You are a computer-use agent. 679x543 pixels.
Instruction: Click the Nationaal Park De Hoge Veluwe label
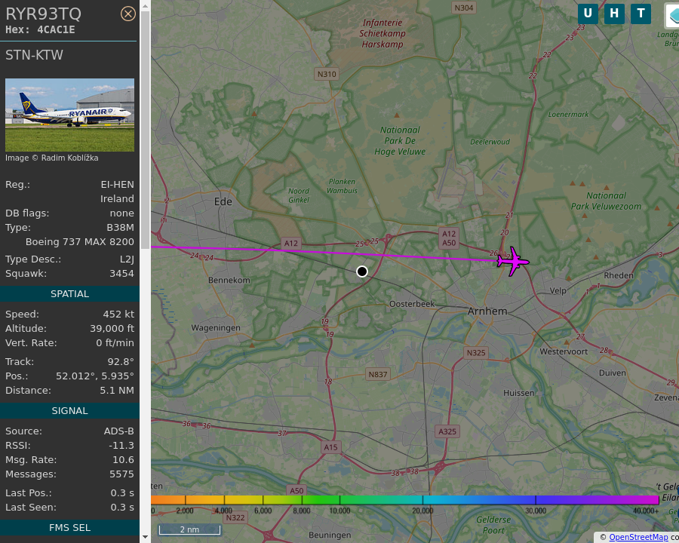pos(400,141)
